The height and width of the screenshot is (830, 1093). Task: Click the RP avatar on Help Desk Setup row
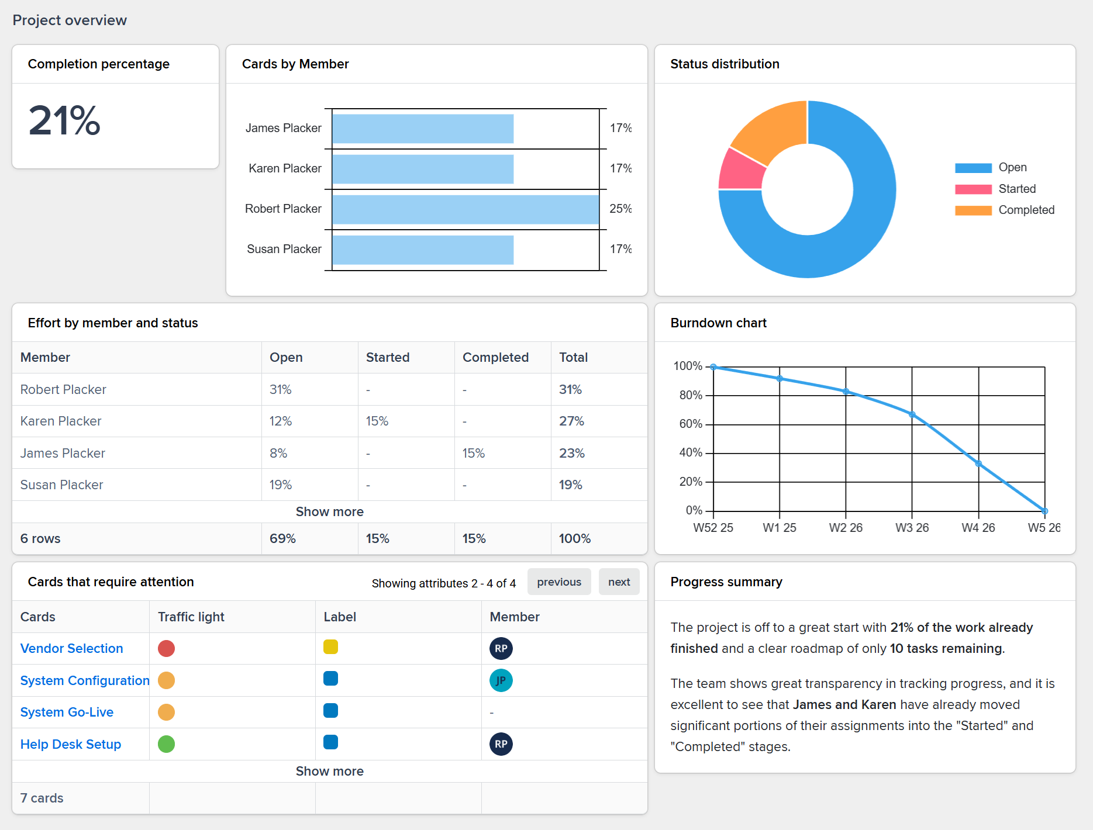click(500, 744)
